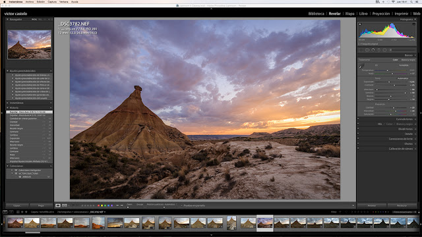The image size is (422, 237).
Task: Open the main window display icon in the filmstrip bar
Action: 5,212
